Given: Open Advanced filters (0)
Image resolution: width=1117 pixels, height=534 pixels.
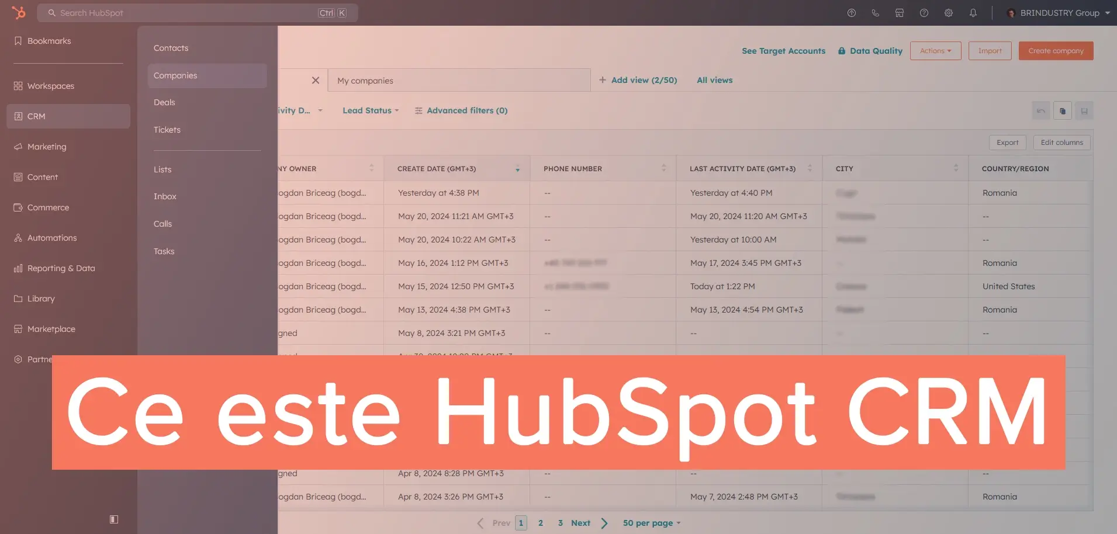Looking at the screenshot, I should pos(461,110).
